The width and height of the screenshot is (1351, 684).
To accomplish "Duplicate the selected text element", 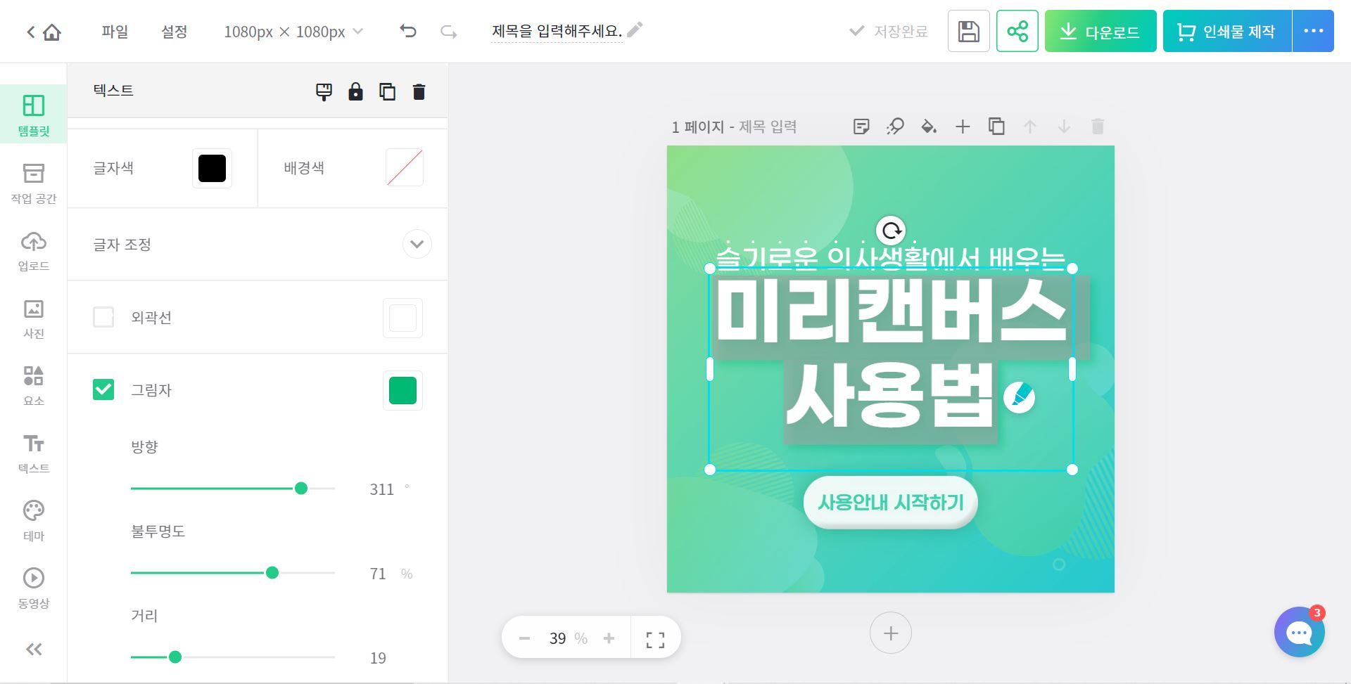I will (387, 91).
